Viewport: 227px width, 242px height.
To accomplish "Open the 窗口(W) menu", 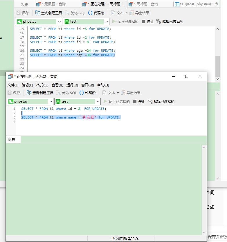I will pos(87,85).
